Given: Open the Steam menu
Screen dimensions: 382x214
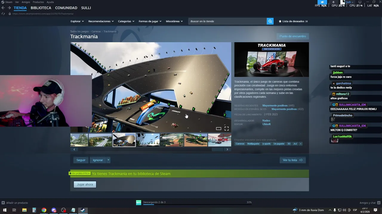Looking at the screenshot, I should (9, 2).
